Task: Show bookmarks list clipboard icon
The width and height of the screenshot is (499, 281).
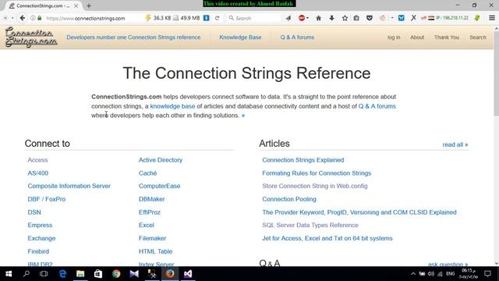Action: point(356,18)
